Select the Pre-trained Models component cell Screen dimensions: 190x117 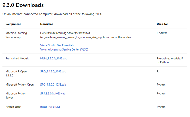coord(17,58)
